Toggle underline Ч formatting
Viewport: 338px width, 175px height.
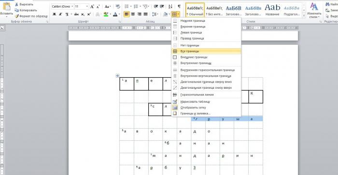coord(67,14)
